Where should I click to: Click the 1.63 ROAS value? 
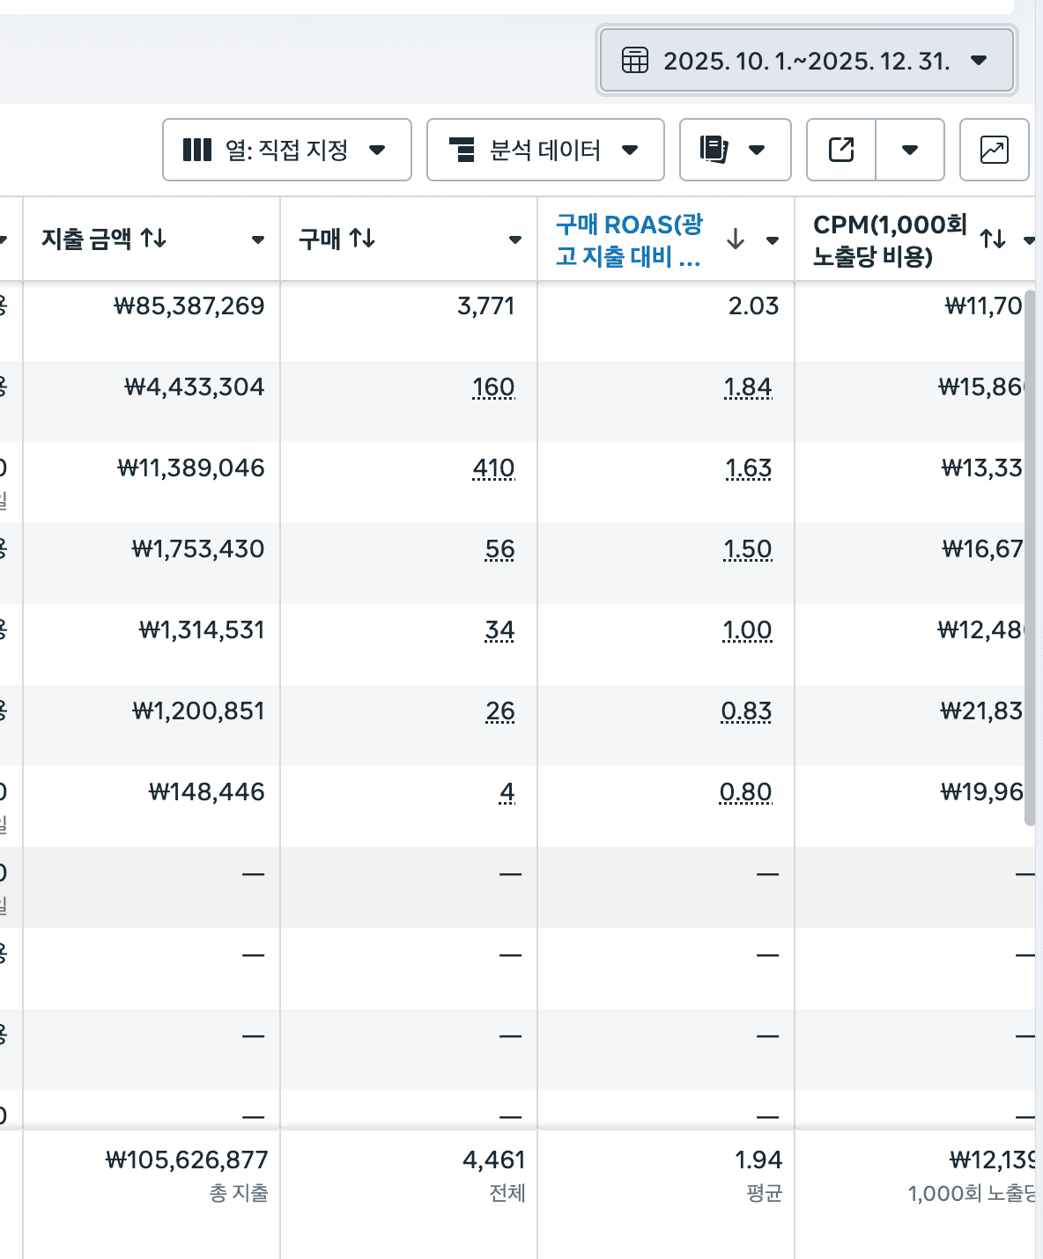click(749, 468)
